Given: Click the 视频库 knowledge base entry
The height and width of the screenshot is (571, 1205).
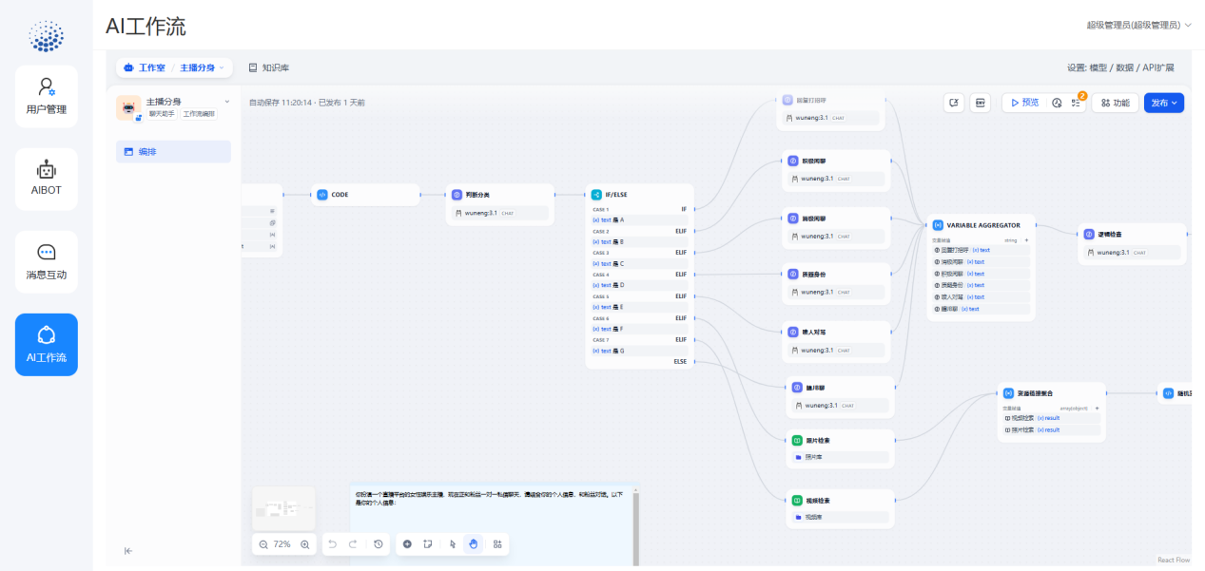Looking at the screenshot, I should tap(841, 517).
